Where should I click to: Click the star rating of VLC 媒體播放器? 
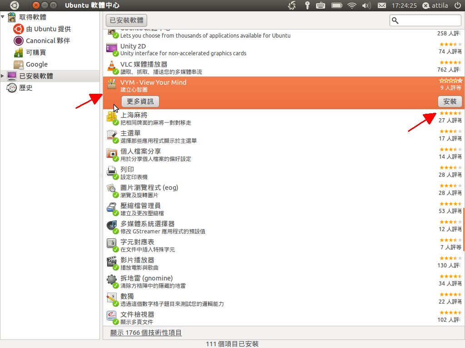[x=450, y=63]
